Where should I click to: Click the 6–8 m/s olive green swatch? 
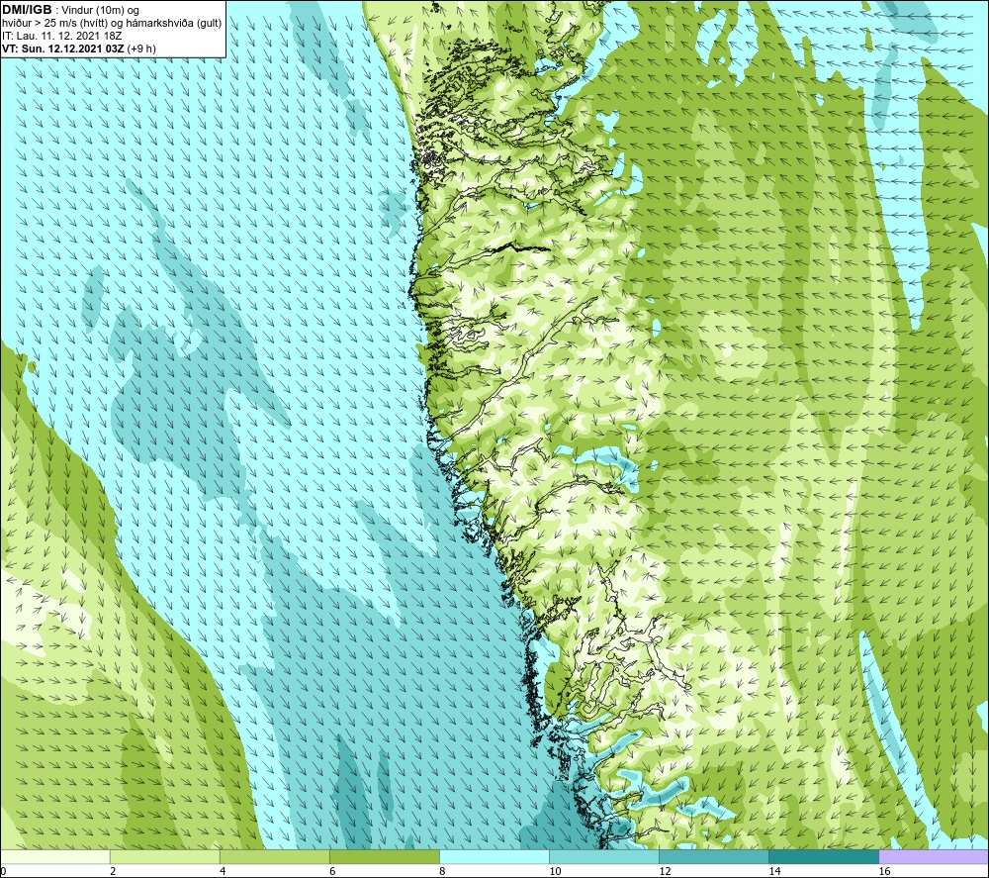coord(384,856)
